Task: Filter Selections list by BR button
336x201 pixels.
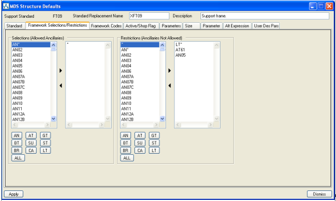Action: point(17,150)
